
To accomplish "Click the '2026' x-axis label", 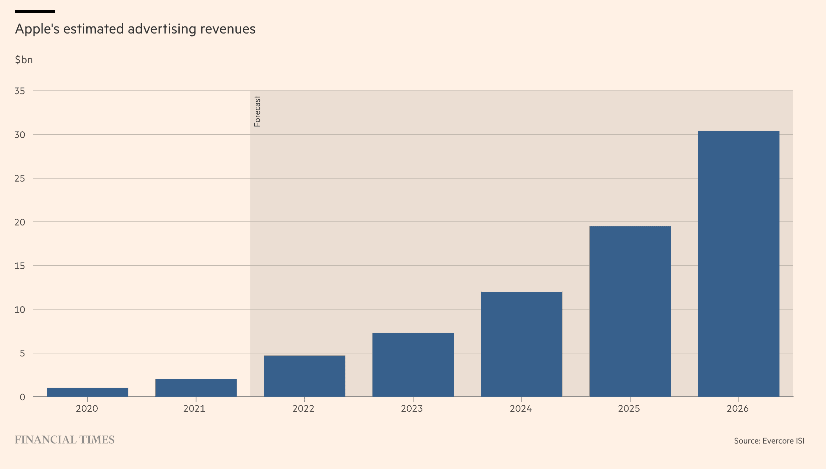I will pyautogui.click(x=738, y=409).
